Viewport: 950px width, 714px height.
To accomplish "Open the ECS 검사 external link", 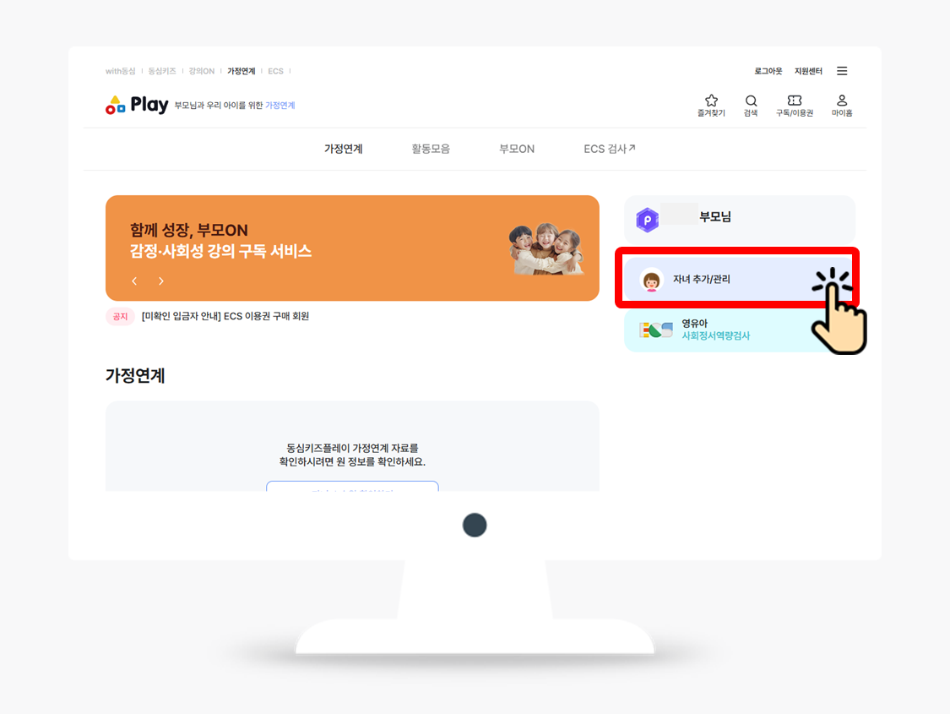I will coord(610,149).
